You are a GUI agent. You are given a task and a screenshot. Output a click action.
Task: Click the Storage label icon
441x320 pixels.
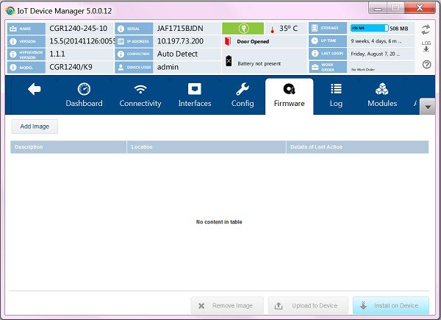[x=315, y=28]
